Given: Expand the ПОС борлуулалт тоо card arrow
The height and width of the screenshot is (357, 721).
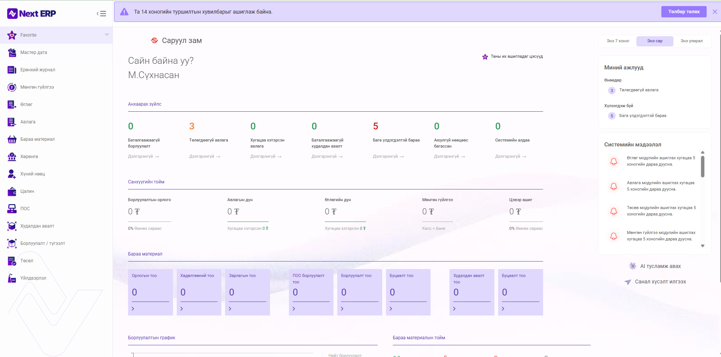Looking at the screenshot, I should click(294, 309).
